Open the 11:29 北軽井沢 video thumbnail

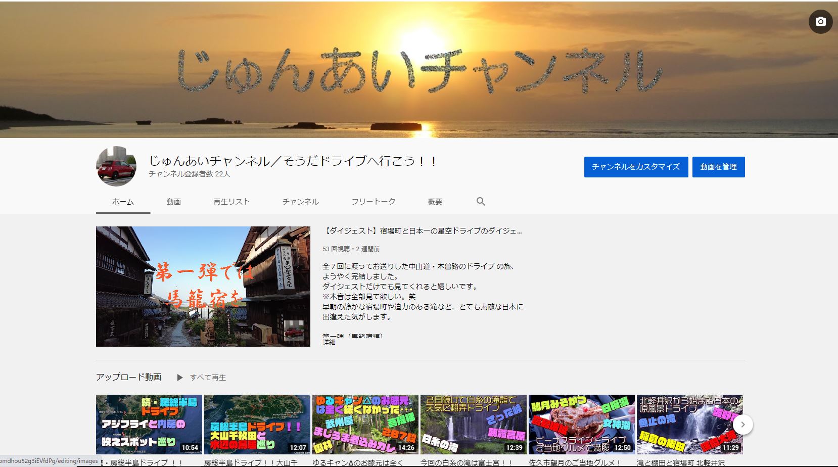click(x=690, y=425)
